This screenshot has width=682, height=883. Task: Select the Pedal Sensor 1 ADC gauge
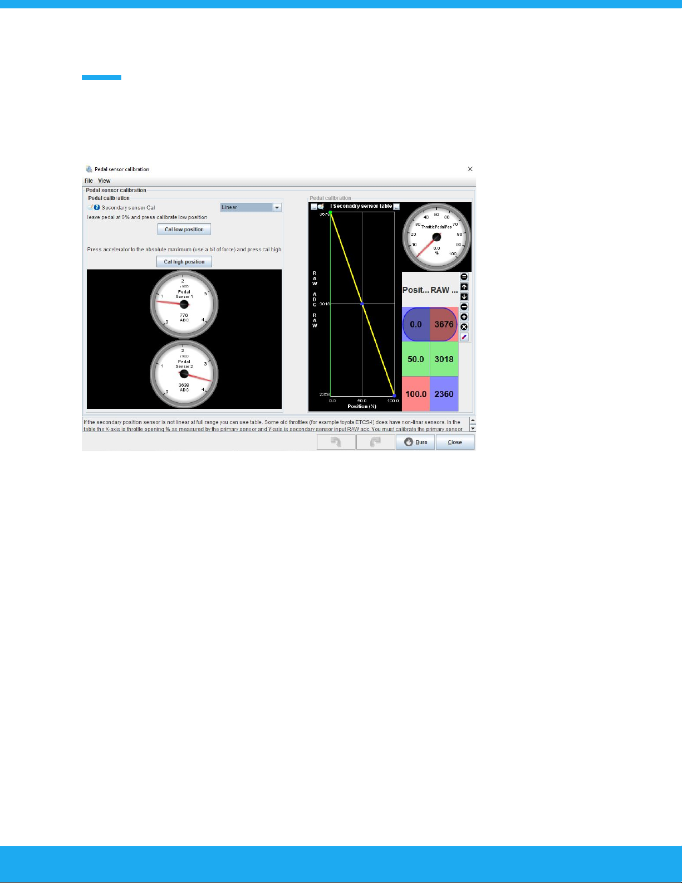(184, 304)
